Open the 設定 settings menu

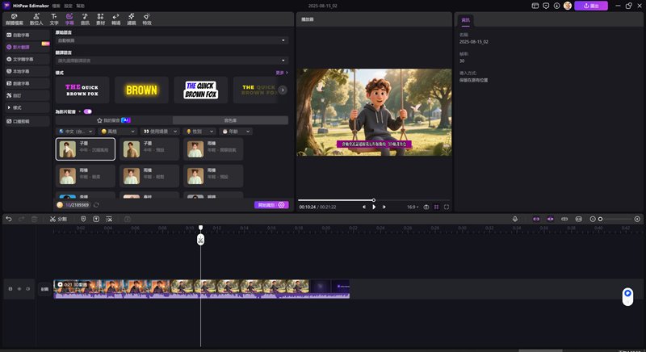coord(69,6)
